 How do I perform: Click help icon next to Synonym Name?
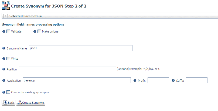(4, 48)
